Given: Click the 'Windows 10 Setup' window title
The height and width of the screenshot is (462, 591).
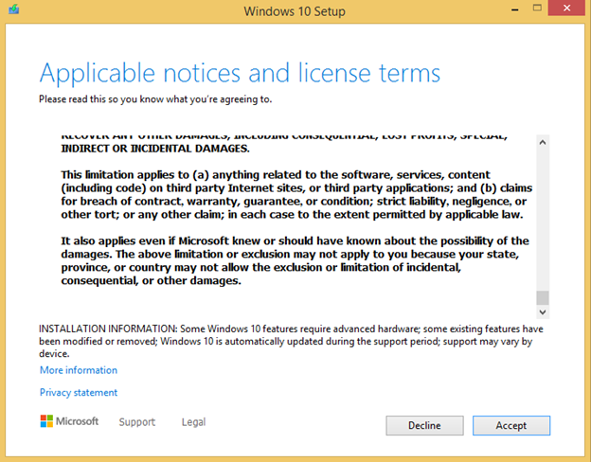Looking at the screenshot, I should coord(295,11).
